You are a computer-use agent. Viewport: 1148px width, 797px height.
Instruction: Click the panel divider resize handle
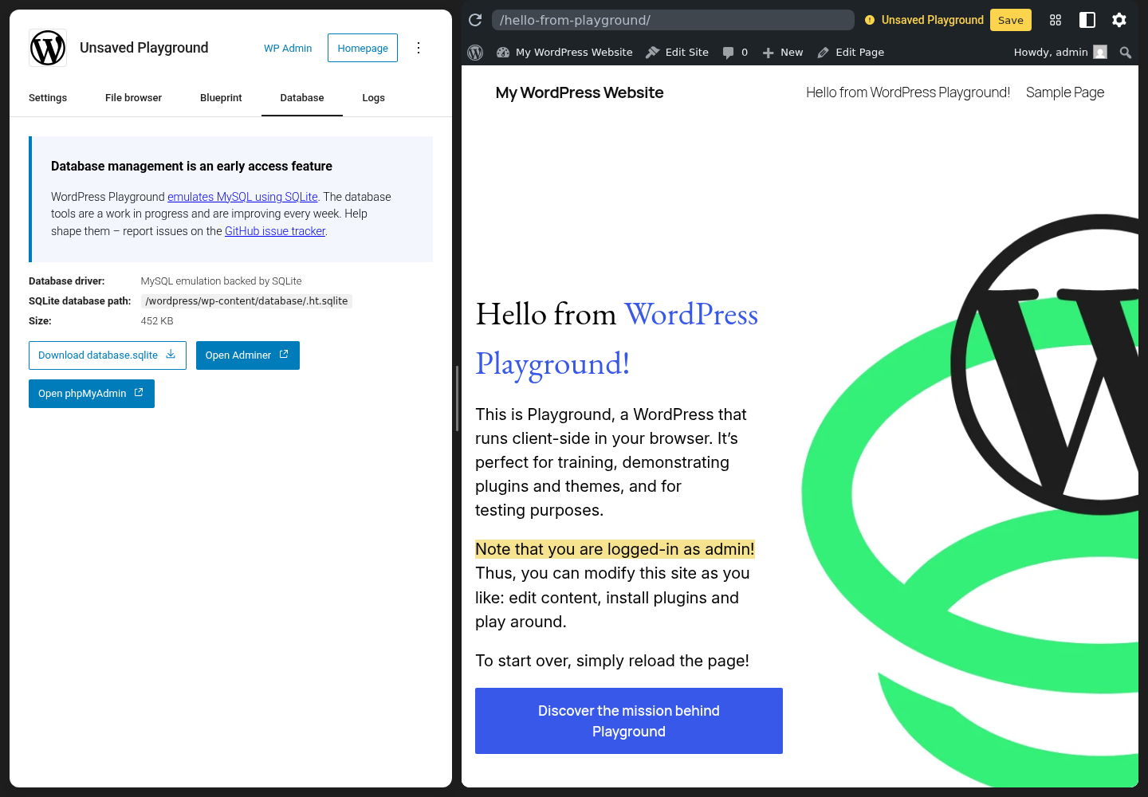pos(457,398)
